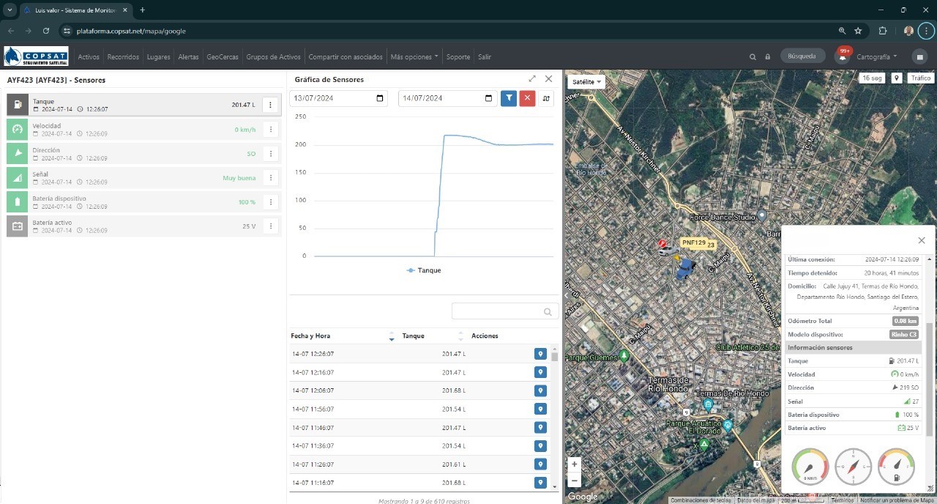The image size is (937, 504).
Task: Select the Velocidad speedometer icon
Action: pyautogui.click(x=16, y=129)
